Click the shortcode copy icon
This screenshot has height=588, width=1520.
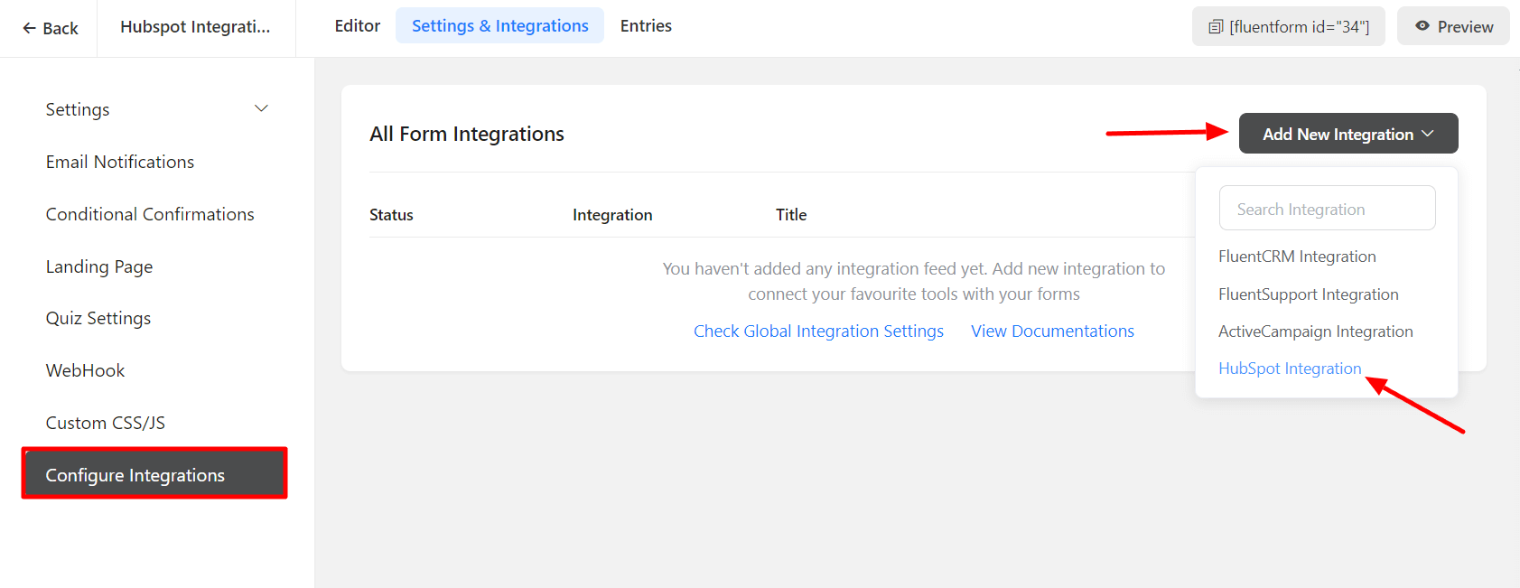(1216, 27)
